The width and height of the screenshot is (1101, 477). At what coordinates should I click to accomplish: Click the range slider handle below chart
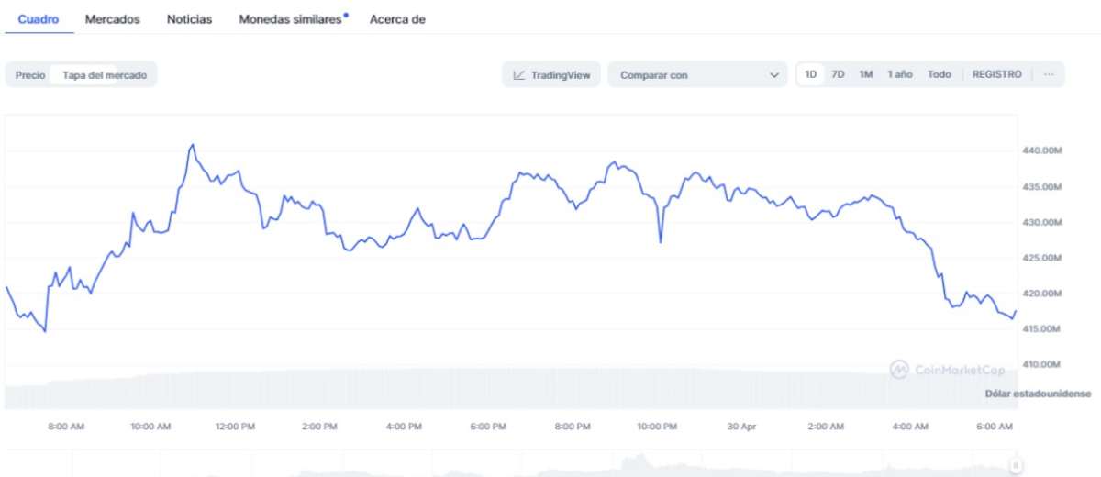1016,463
